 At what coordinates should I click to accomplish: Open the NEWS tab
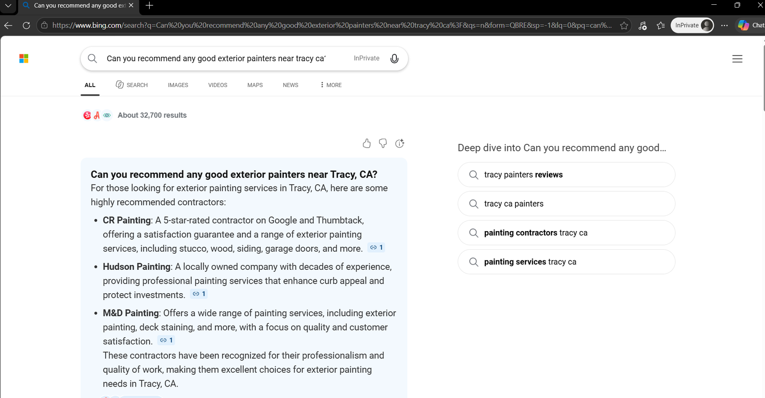coord(290,85)
